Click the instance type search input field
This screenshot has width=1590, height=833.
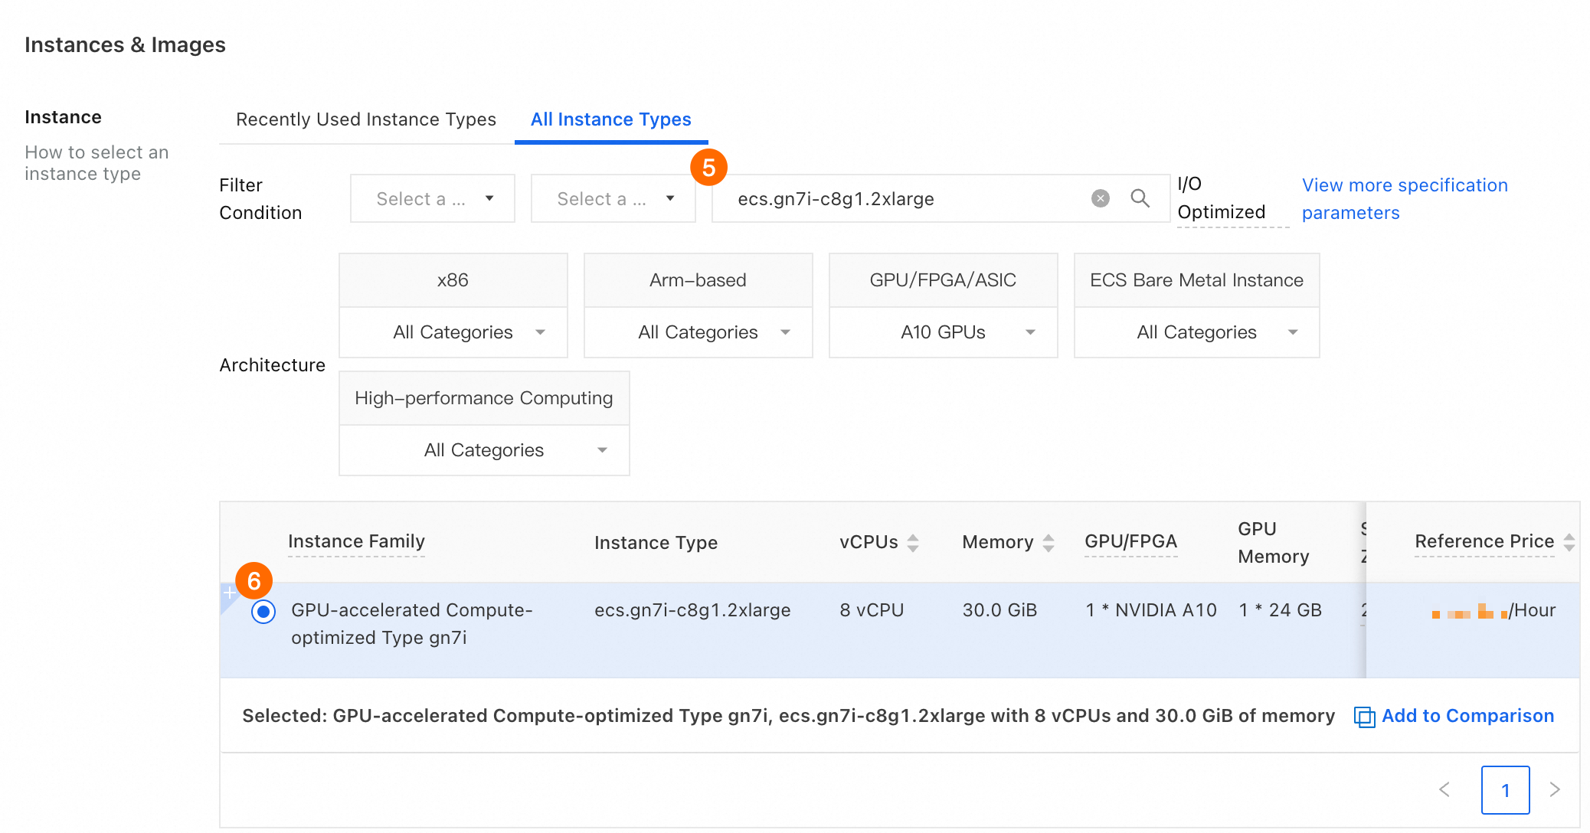tap(904, 199)
